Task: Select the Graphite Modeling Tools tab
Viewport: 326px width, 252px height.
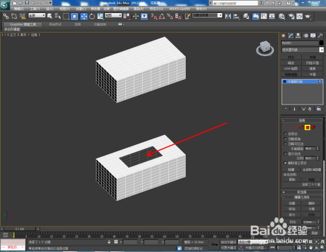Action: coord(23,24)
